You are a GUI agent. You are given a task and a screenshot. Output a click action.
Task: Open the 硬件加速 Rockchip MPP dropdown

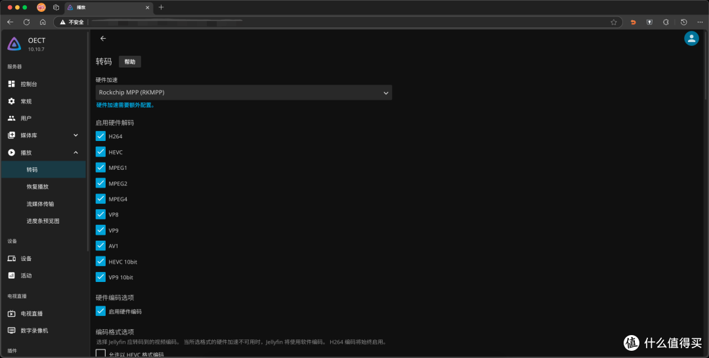click(244, 92)
